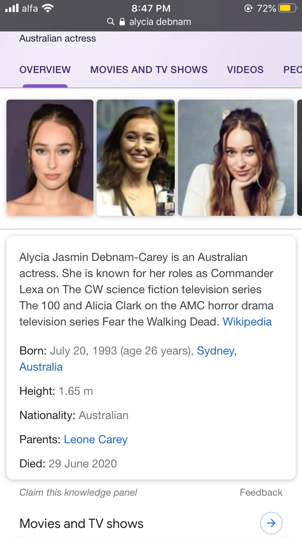Switch to Movies and TV Shows tab
302x538 pixels.
(x=149, y=69)
